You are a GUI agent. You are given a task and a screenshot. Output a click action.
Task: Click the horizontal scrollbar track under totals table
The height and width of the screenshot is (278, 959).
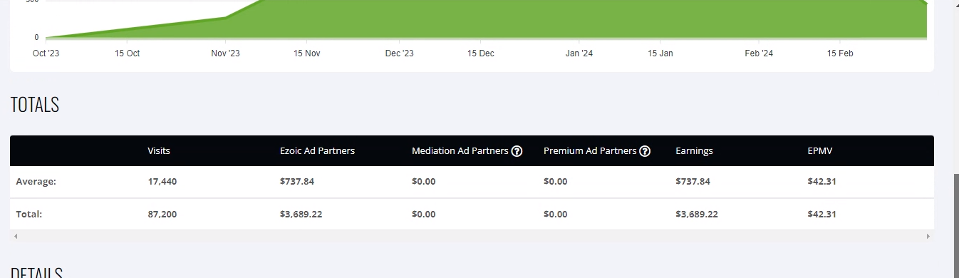(472, 236)
